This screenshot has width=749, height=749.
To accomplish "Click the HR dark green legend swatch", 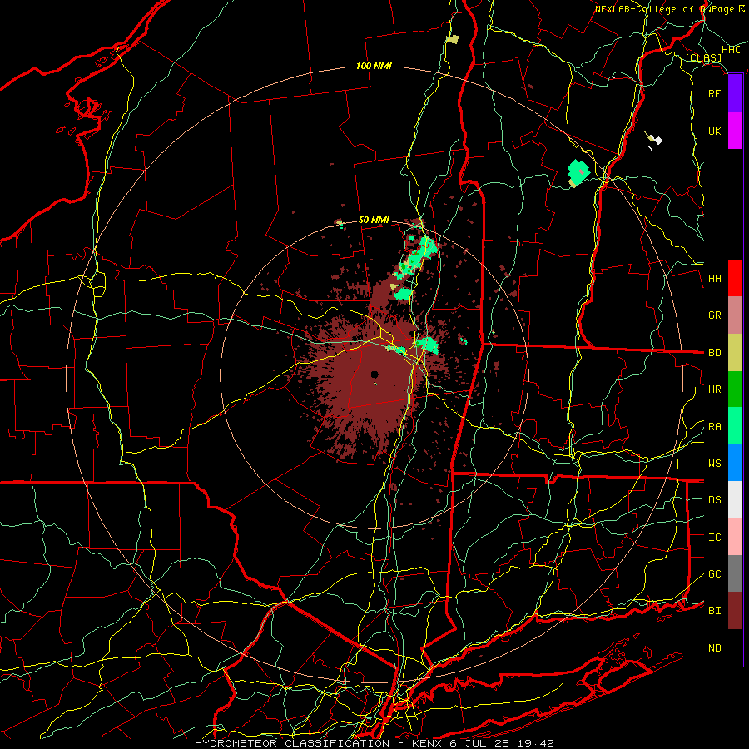I will tap(735, 389).
